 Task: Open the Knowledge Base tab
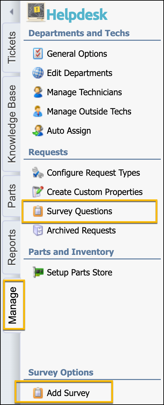coord(12,123)
